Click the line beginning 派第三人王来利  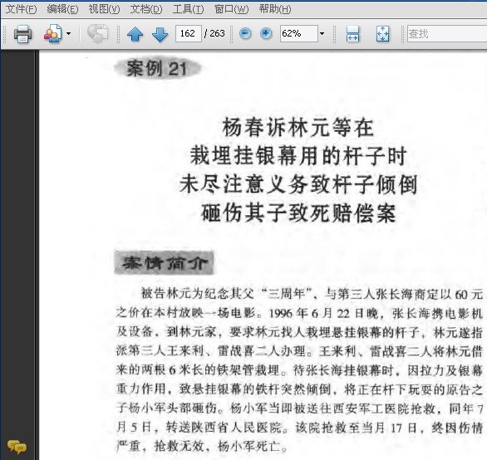click(x=299, y=351)
